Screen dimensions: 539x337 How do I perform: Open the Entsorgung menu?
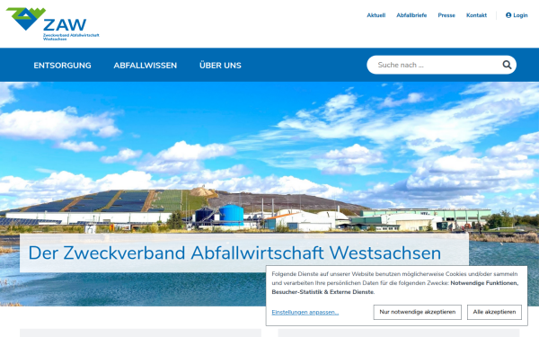click(x=62, y=66)
